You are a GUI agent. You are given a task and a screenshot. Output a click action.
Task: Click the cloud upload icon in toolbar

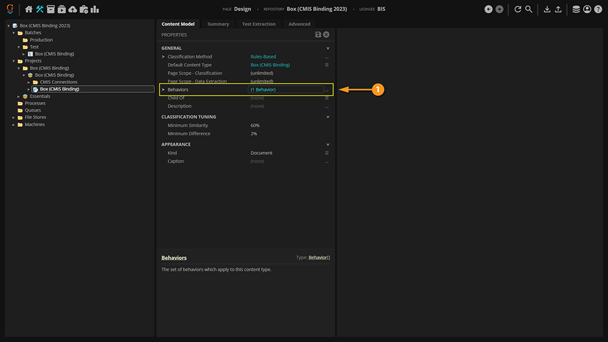click(x=73, y=9)
